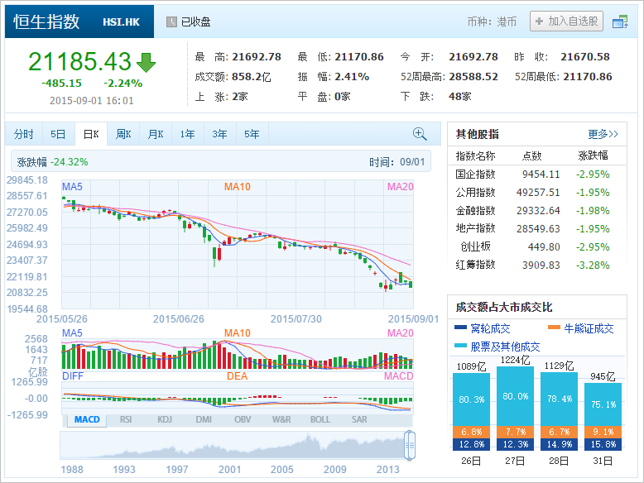Image resolution: width=644 pixels, height=483 pixels.
Task: Click the 币种: 港币 currency label
Action: [492, 22]
